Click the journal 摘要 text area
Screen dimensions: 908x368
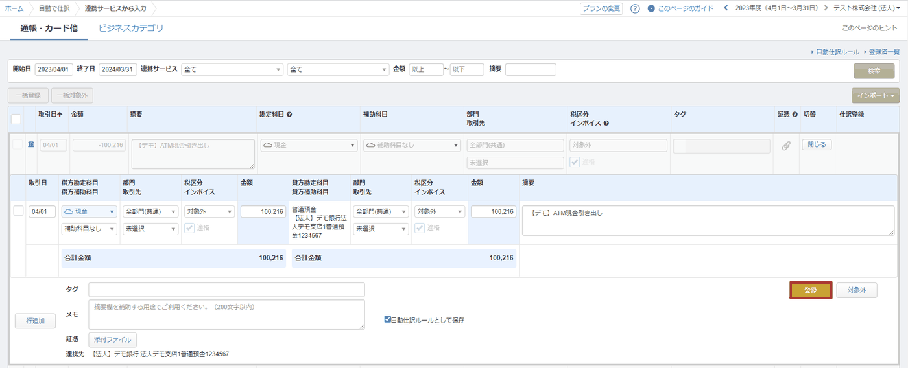708,220
